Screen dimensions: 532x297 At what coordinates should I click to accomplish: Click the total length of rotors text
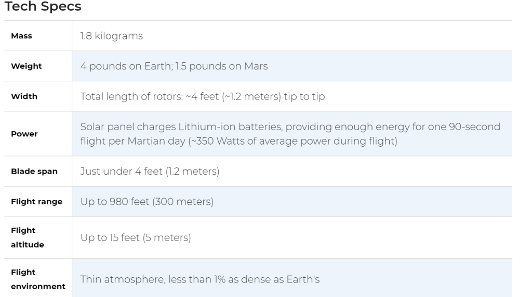click(x=203, y=96)
